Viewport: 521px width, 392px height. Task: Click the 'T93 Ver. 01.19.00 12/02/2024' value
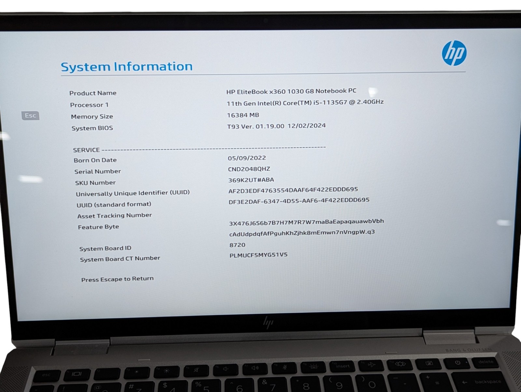276,126
